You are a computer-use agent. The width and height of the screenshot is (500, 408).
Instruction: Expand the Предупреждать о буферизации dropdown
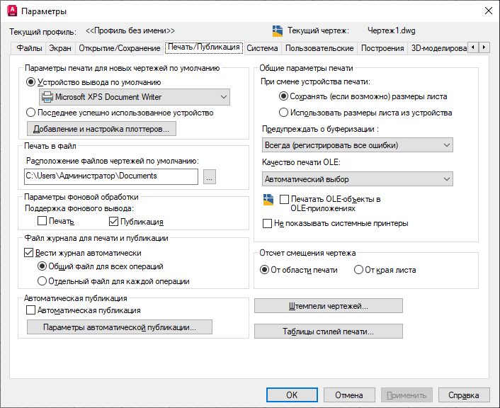357,145
